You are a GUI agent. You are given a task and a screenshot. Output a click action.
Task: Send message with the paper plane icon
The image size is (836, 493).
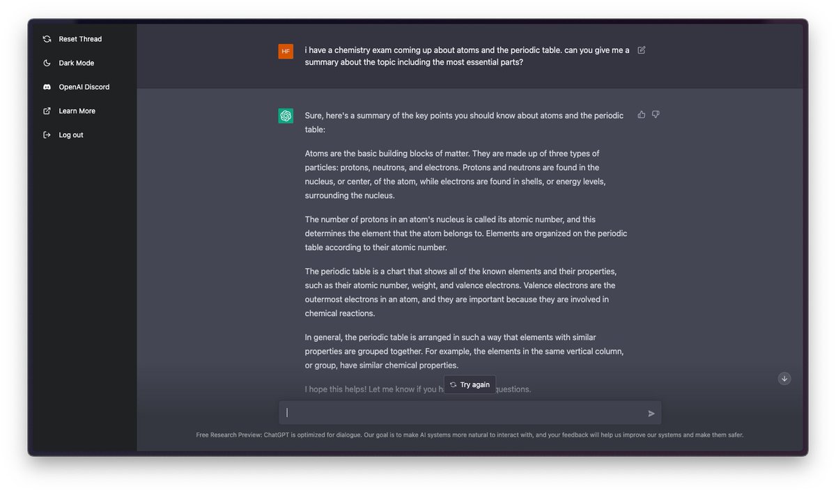[651, 413]
